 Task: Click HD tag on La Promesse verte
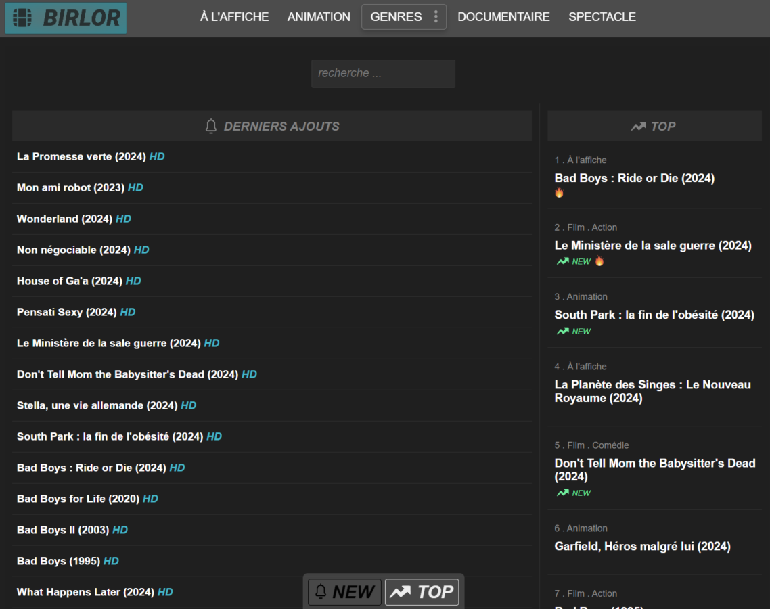[x=157, y=157]
